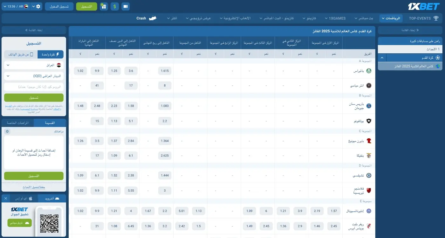This screenshot has height=238, width=445.
Task: Expand the كازينو menu
Action: (309, 18)
